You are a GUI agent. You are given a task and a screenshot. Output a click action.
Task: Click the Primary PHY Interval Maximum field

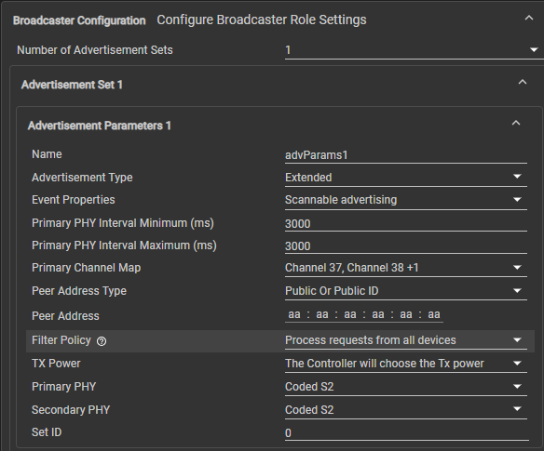click(406, 246)
